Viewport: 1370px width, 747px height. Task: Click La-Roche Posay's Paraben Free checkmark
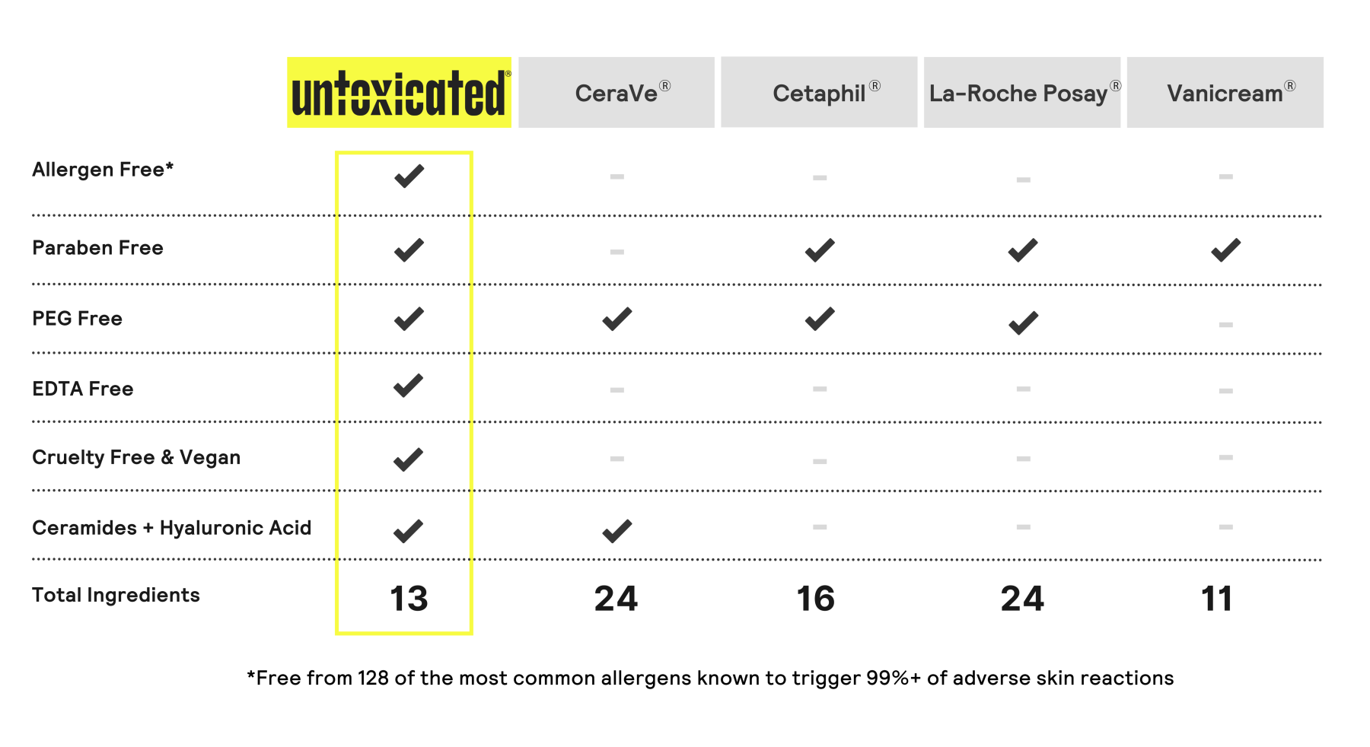[1023, 250]
